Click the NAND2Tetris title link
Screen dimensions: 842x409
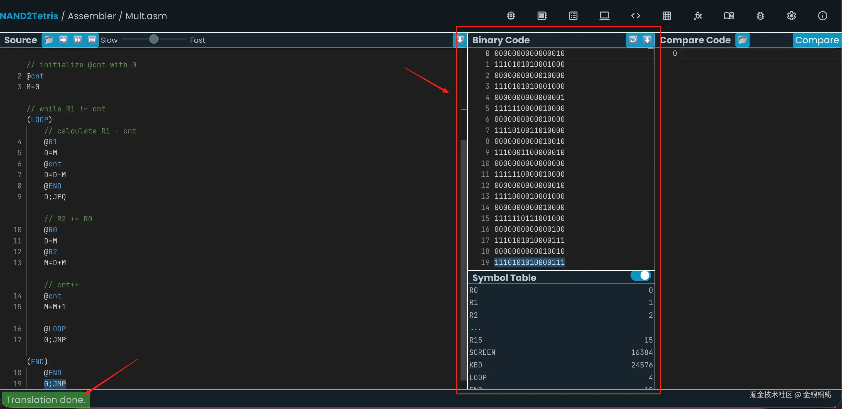coord(29,16)
